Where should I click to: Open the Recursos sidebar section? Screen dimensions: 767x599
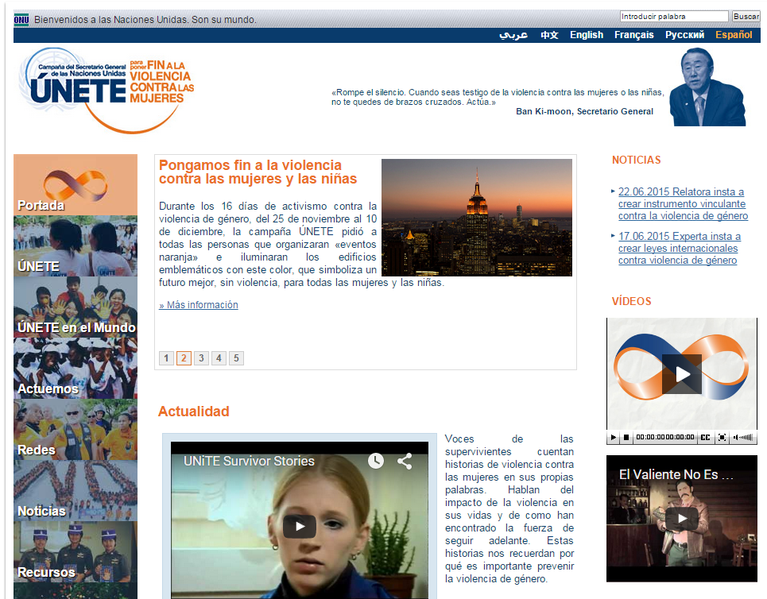(76, 551)
